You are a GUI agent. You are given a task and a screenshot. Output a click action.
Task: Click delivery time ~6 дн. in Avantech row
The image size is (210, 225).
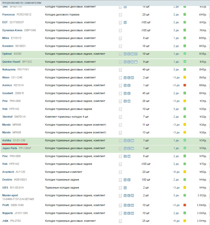click(x=176, y=172)
